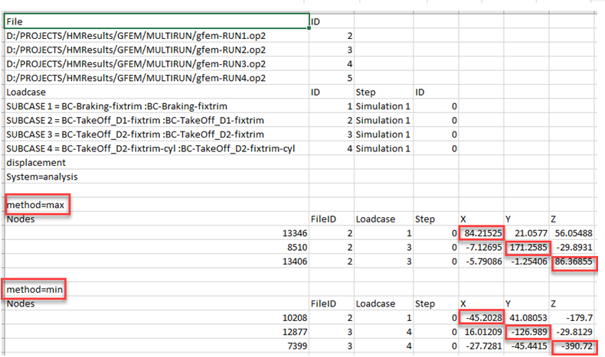Click the min Z value -390.72
This screenshot has height=357, width=605.
pos(571,346)
